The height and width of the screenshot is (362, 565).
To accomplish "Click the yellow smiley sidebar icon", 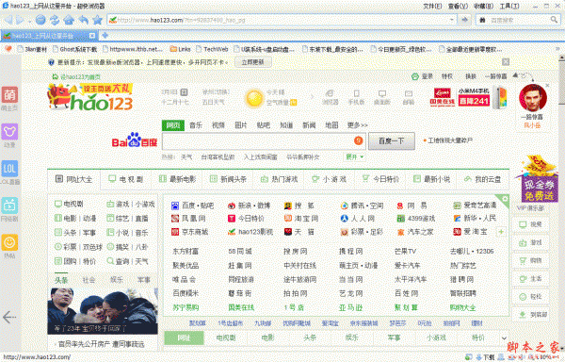I will pos(9,242).
